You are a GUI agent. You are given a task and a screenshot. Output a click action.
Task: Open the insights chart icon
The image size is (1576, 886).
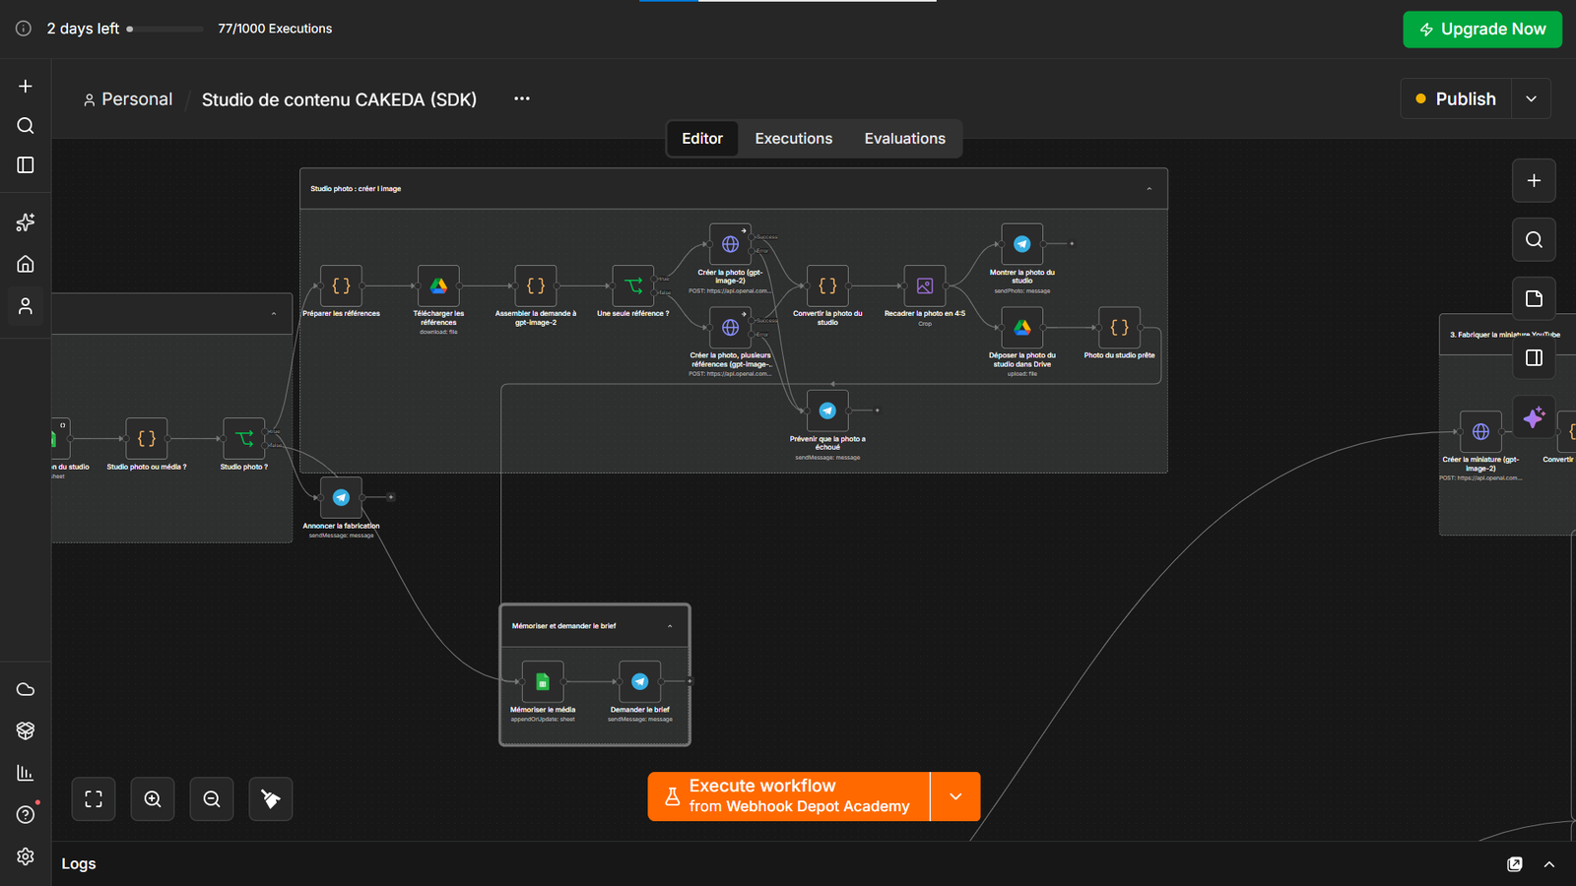click(x=26, y=773)
